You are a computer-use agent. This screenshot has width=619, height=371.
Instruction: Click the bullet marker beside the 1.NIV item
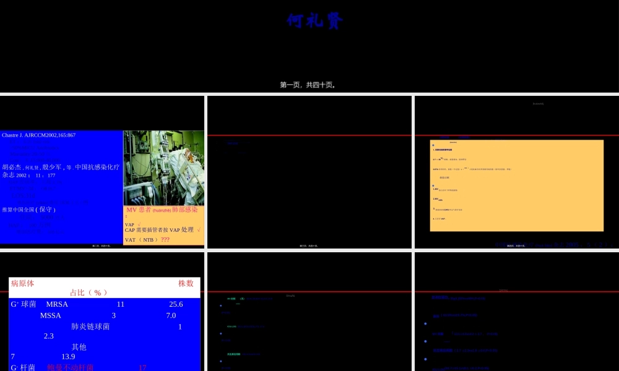click(x=433, y=185)
